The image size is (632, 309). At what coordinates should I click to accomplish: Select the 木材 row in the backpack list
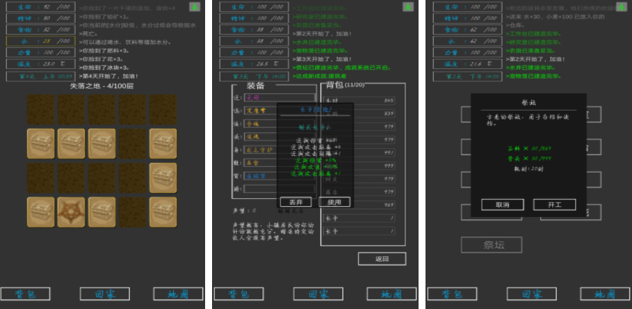[x=362, y=101]
